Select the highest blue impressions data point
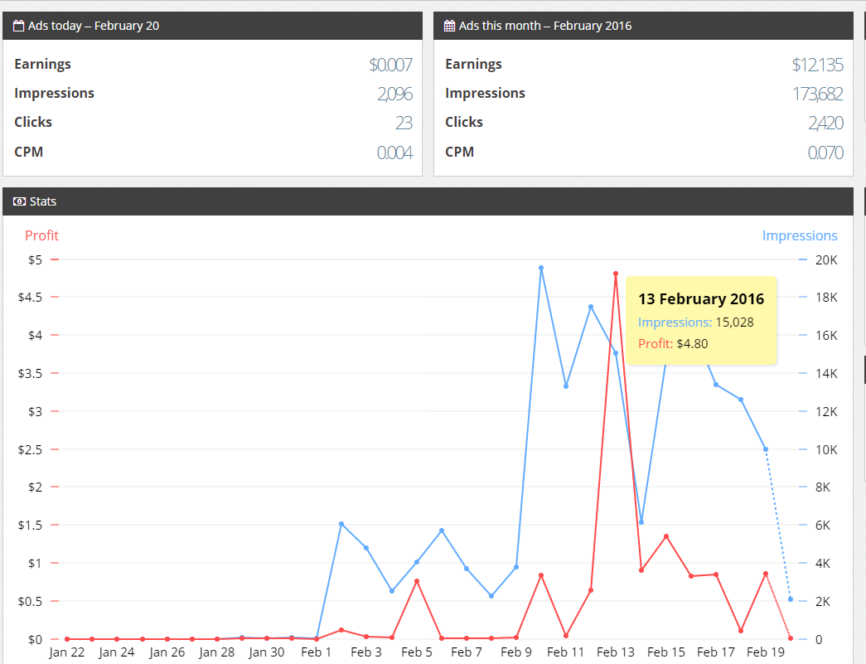Image resolution: width=866 pixels, height=664 pixels. pyautogui.click(x=541, y=268)
